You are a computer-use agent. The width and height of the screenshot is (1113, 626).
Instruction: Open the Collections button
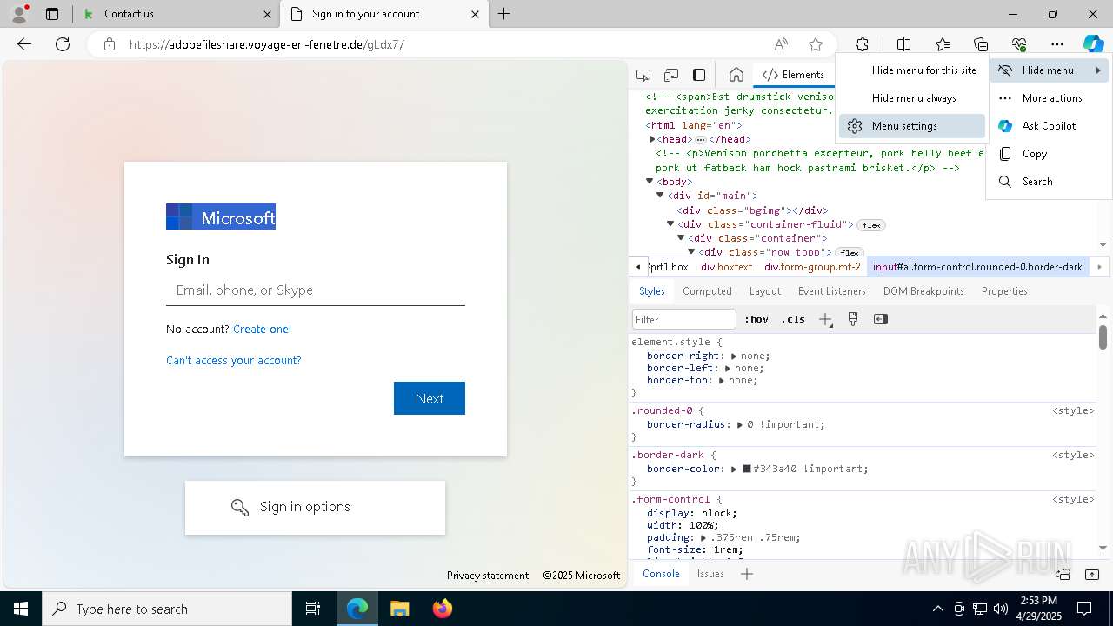pos(981,44)
